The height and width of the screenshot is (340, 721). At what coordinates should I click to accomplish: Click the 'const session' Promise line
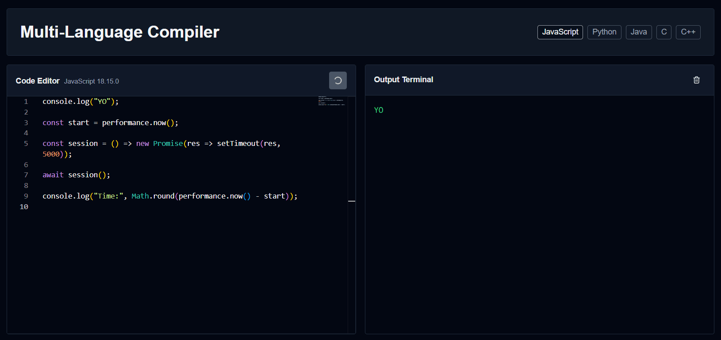(161, 144)
